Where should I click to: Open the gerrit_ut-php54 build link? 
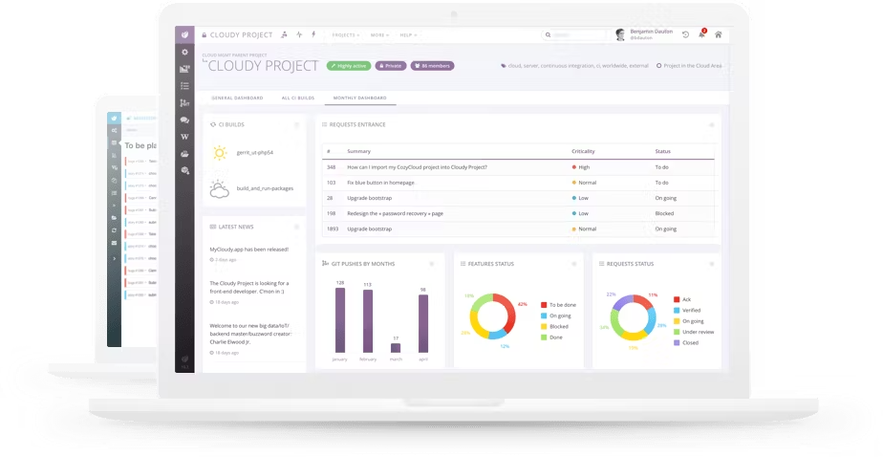pyautogui.click(x=254, y=153)
